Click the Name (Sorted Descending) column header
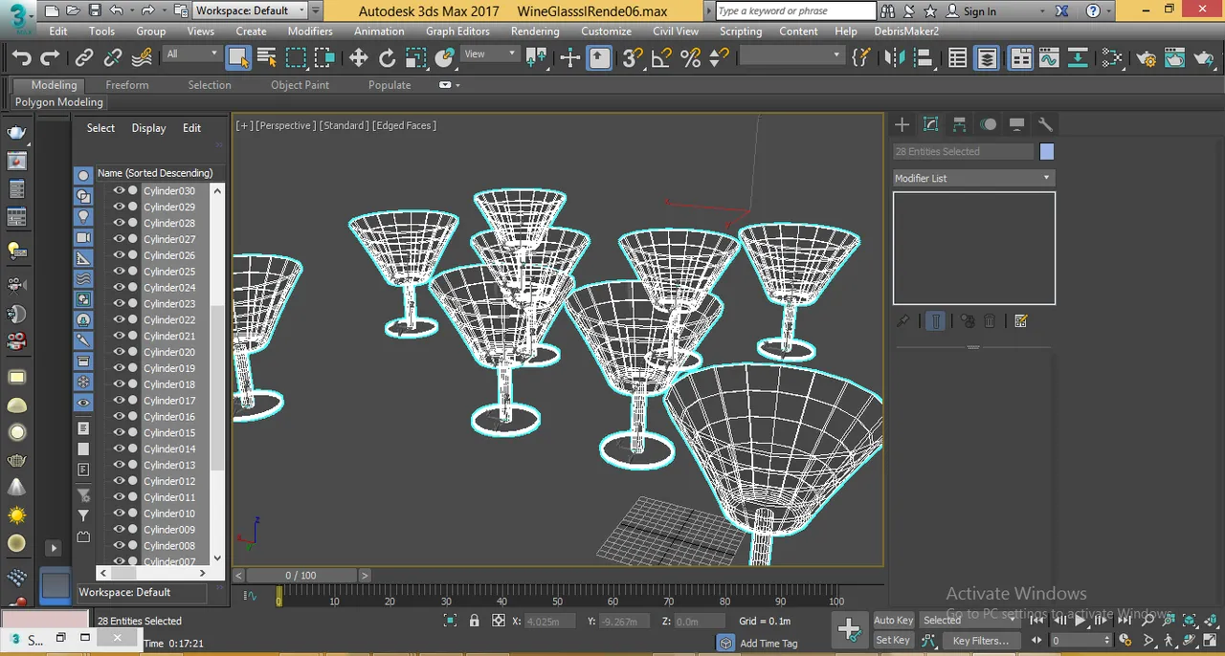Image resolution: width=1225 pixels, height=656 pixels. [x=154, y=173]
